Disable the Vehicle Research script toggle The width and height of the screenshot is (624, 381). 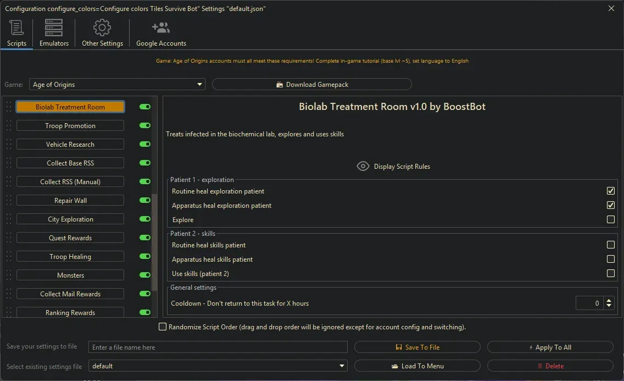pyautogui.click(x=145, y=144)
